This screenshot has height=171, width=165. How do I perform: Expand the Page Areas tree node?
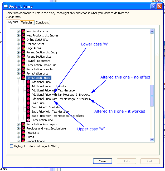pos(18,48)
